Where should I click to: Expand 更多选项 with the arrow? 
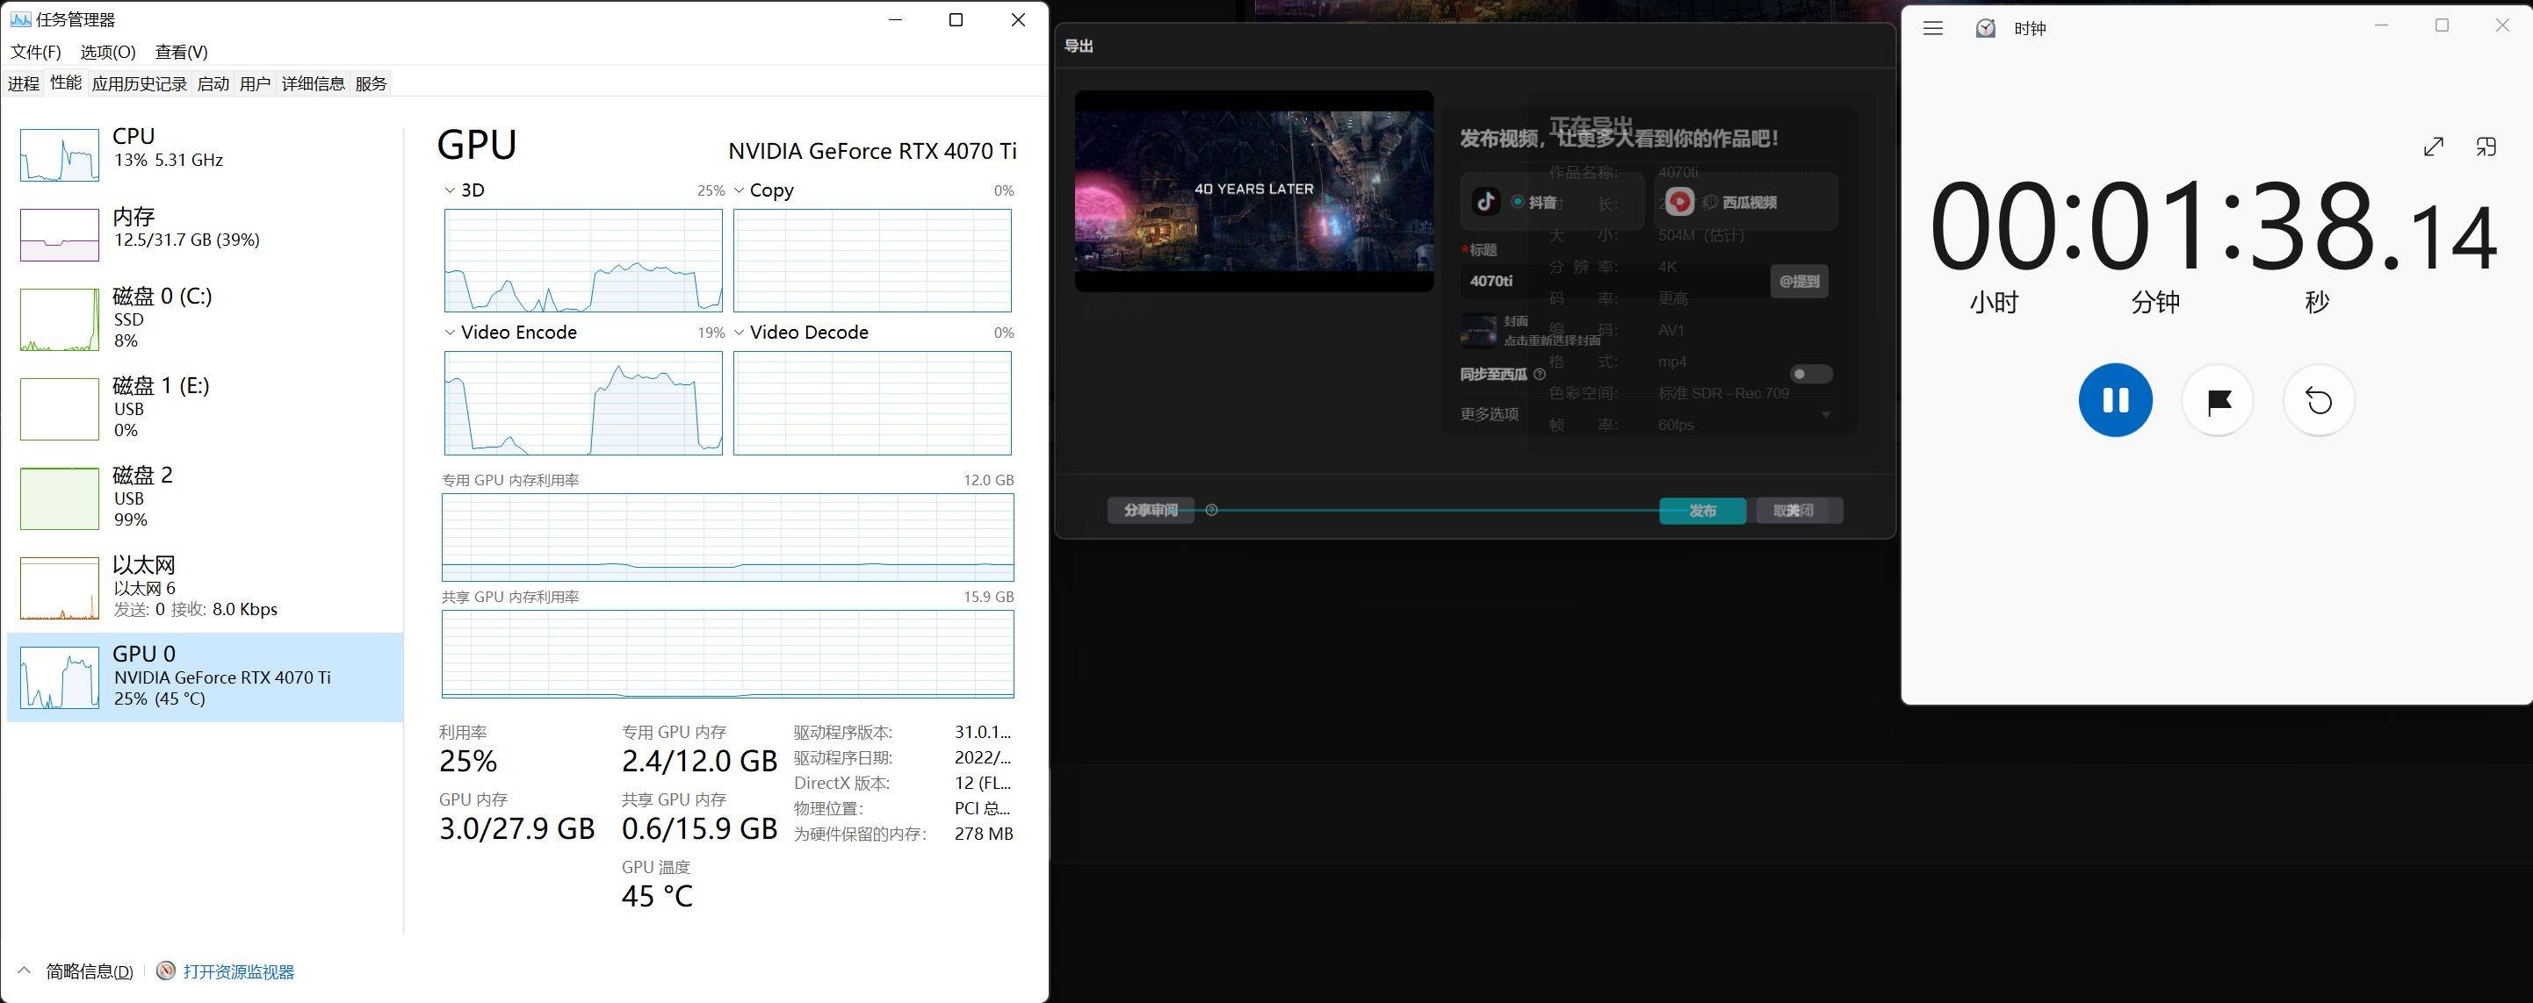tap(1826, 414)
